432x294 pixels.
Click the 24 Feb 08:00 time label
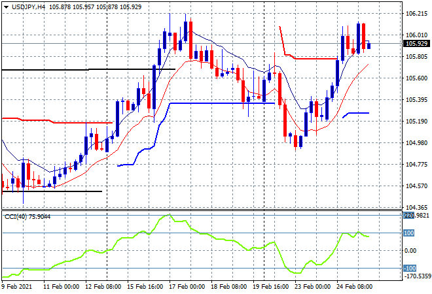354,287
